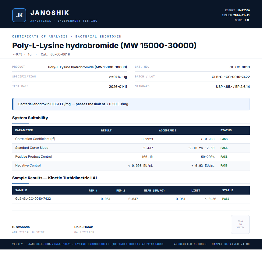Click the acceptance value ≥ 0.980
262x258 pixels.
click(207, 139)
